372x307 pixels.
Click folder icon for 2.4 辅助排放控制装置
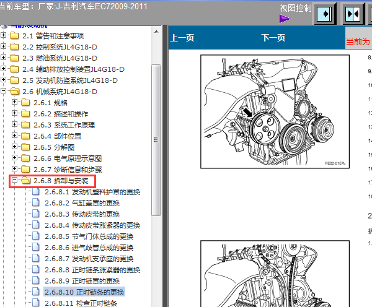[x=14, y=69]
